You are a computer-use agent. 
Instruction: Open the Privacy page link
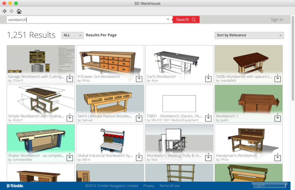149,186
